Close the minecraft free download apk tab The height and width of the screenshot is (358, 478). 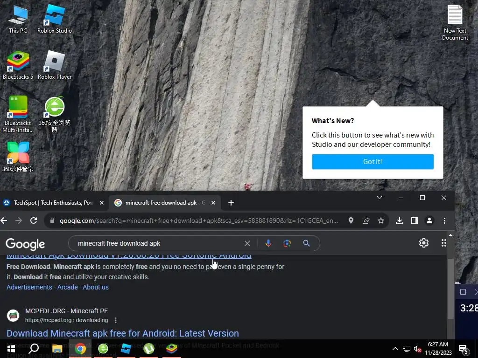pyautogui.click(x=213, y=203)
